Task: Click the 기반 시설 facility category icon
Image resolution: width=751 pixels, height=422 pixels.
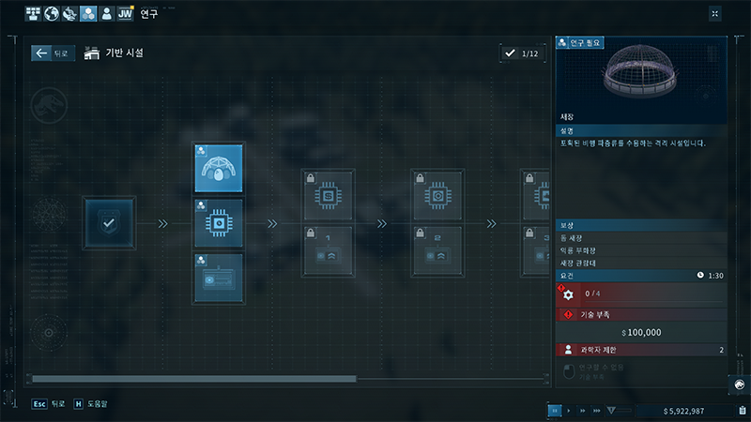Action: 91,53
